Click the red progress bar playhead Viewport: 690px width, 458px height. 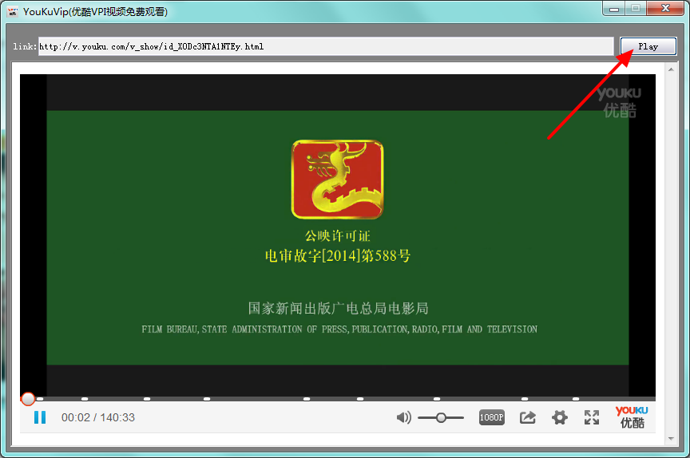point(28,399)
